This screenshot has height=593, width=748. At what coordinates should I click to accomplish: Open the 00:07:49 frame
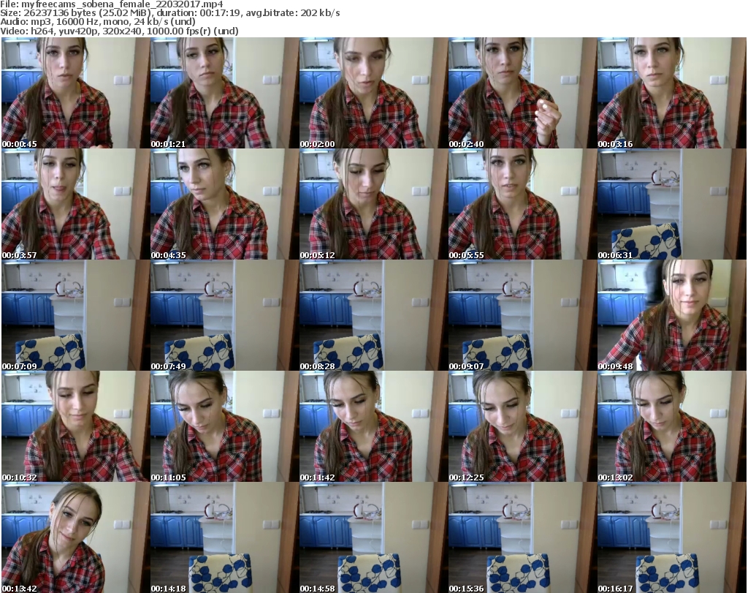click(x=225, y=315)
